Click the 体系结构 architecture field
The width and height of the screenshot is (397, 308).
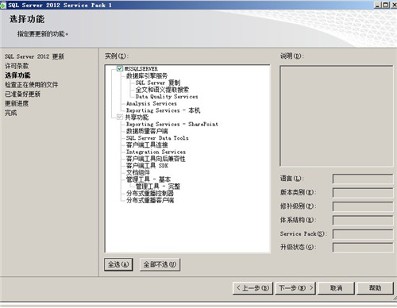tap(363, 220)
